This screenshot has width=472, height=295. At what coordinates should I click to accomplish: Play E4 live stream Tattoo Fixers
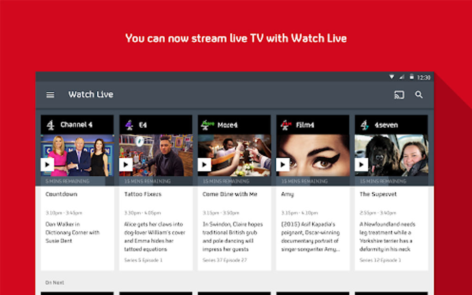tap(126, 165)
